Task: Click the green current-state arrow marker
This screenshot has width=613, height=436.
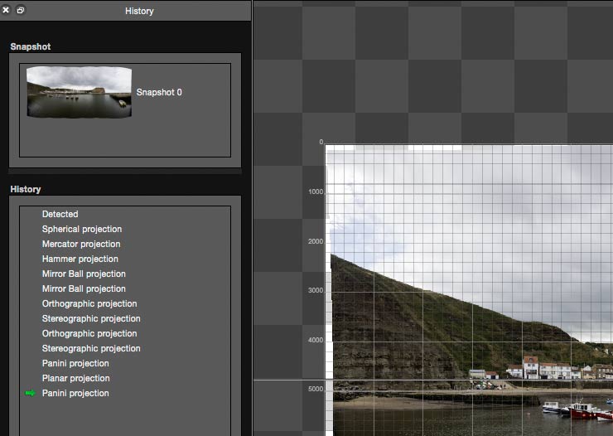Action: click(30, 393)
